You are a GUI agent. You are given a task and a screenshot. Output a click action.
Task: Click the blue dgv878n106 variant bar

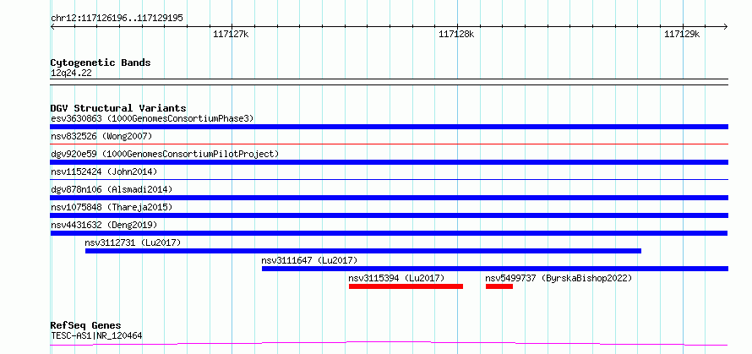click(389, 198)
